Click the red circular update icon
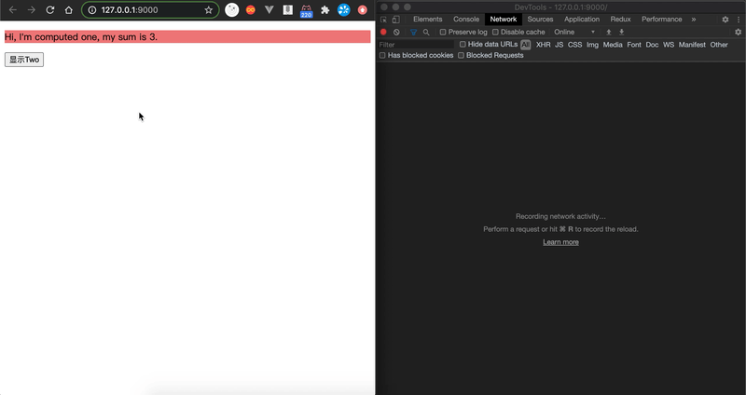This screenshot has height=395, width=746. tap(363, 10)
